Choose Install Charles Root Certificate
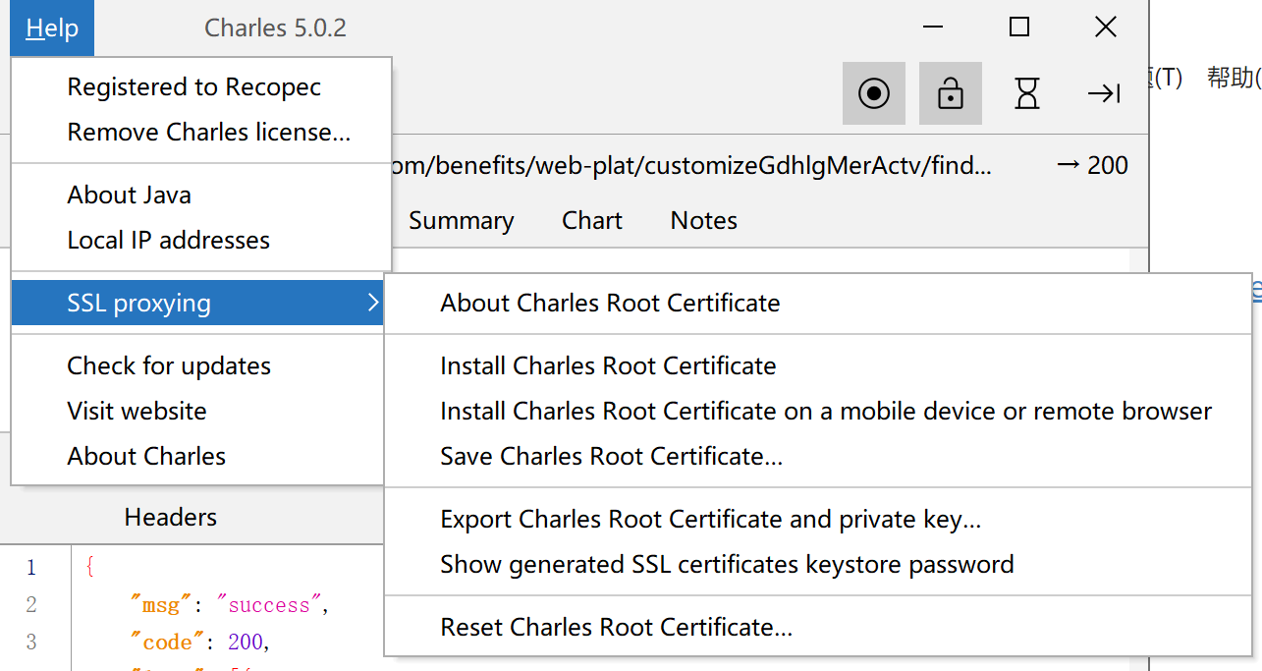 point(818,365)
